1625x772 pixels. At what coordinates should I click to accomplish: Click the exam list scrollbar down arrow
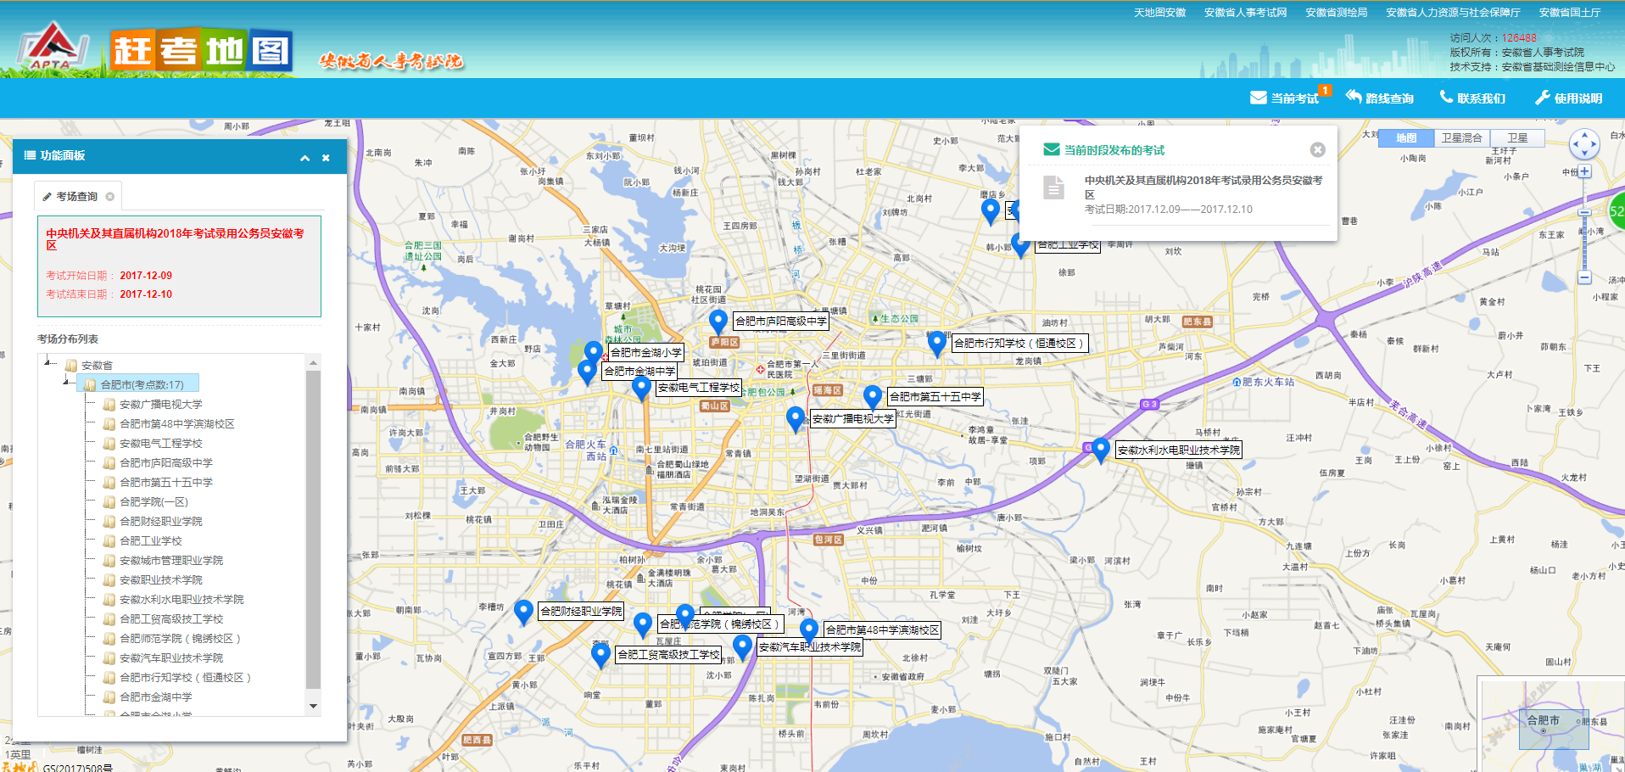click(x=314, y=706)
